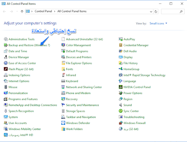Screen dimensions: 187x142
Task: Expand chevron before Control Panel breadcrumb
Action: [x=32, y=11]
